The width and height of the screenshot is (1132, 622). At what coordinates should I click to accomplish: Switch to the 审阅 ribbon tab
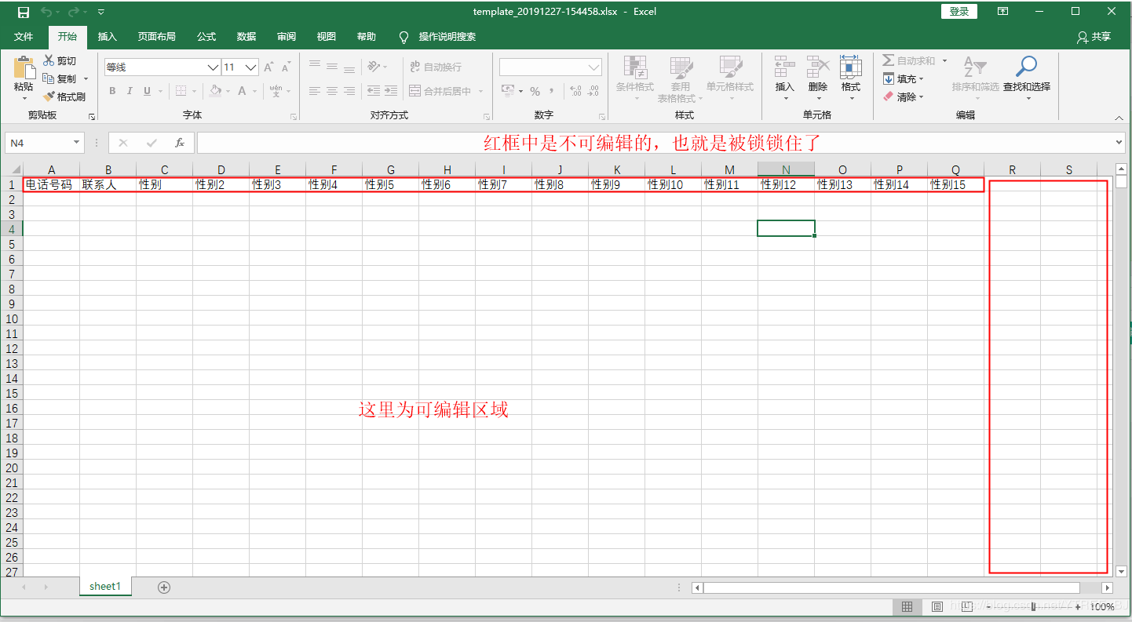(x=287, y=37)
